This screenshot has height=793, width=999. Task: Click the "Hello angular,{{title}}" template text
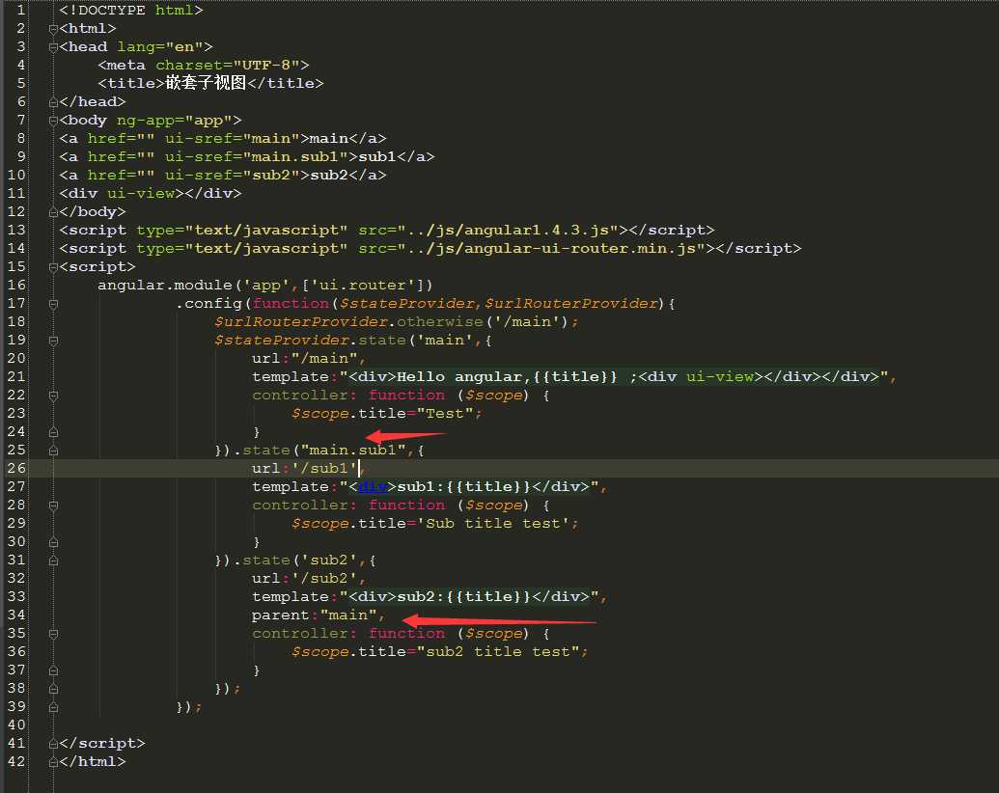(507, 376)
